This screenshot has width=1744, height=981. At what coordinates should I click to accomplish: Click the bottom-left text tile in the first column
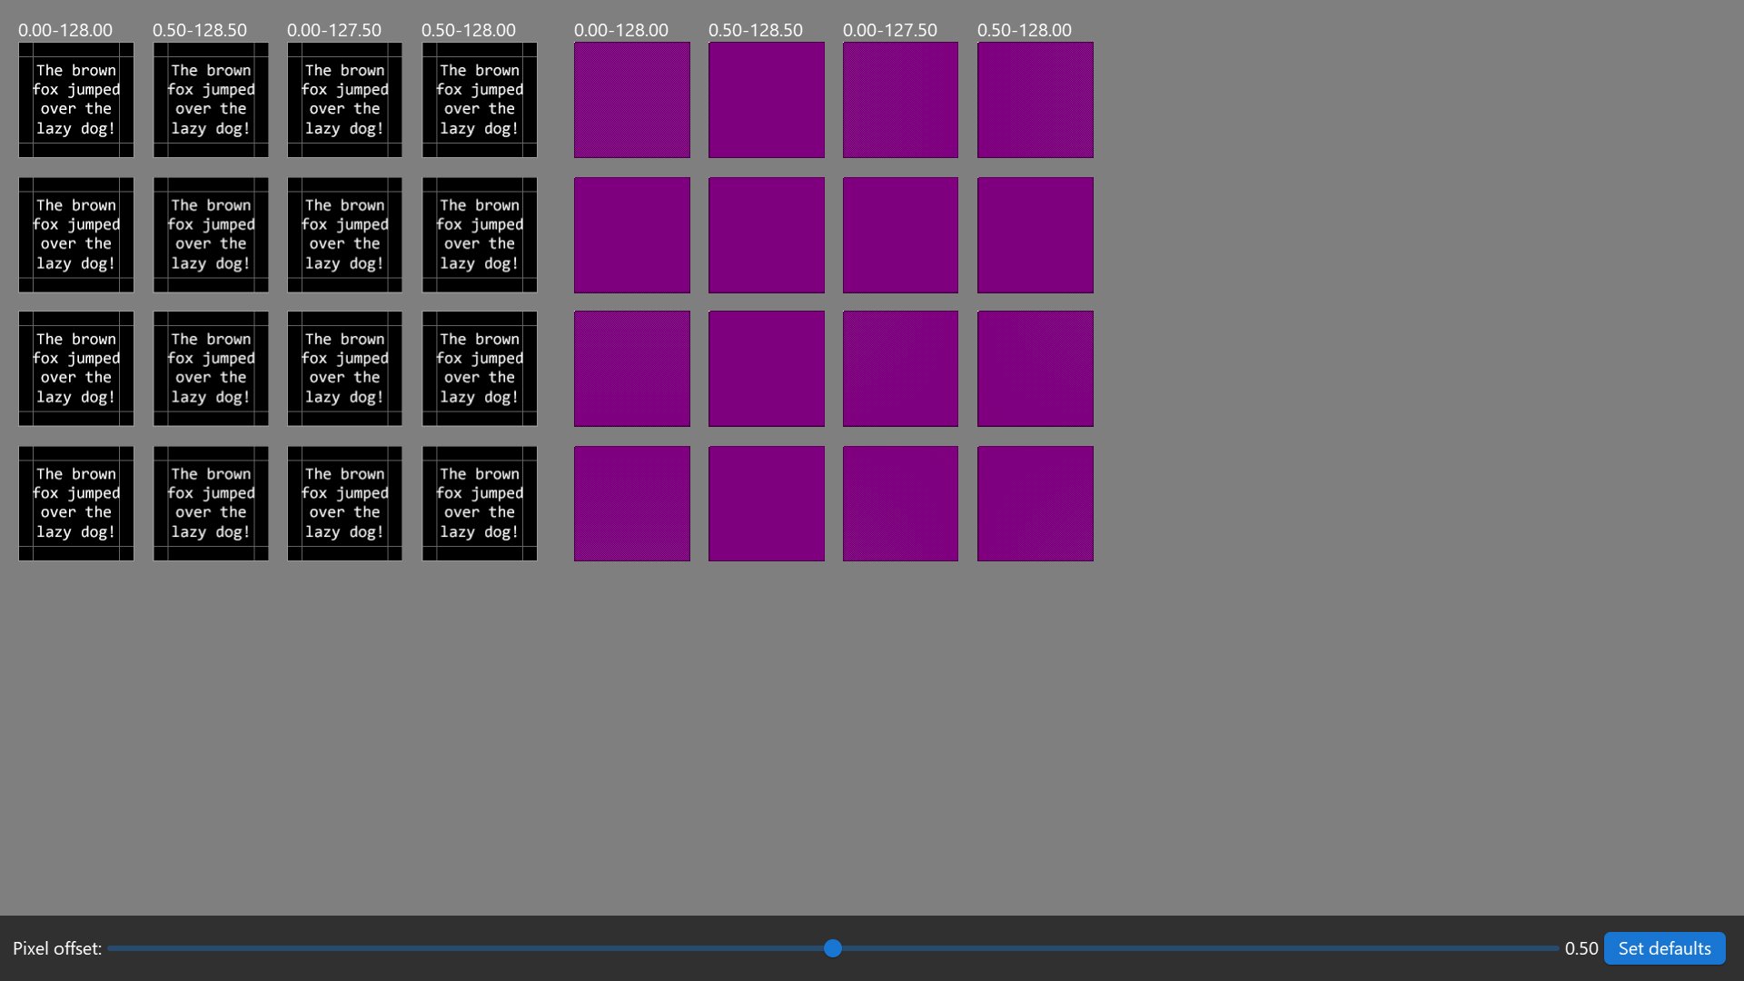coord(76,503)
